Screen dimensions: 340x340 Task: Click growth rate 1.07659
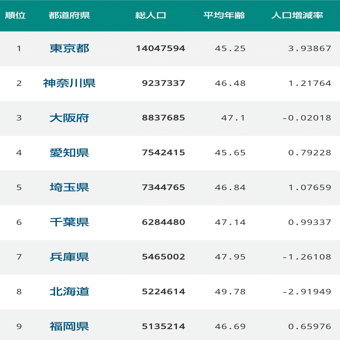tap(310, 187)
